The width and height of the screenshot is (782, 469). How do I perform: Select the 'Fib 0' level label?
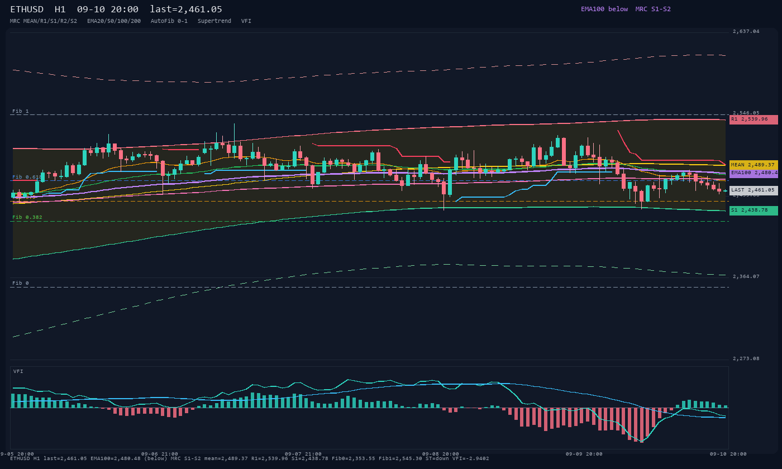coord(21,283)
